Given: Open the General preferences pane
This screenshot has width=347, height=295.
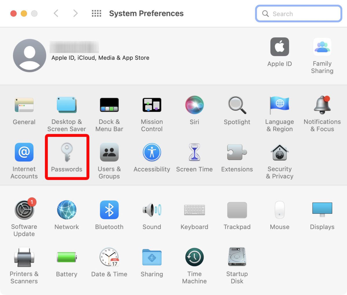Looking at the screenshot, I should pos(24,111).
